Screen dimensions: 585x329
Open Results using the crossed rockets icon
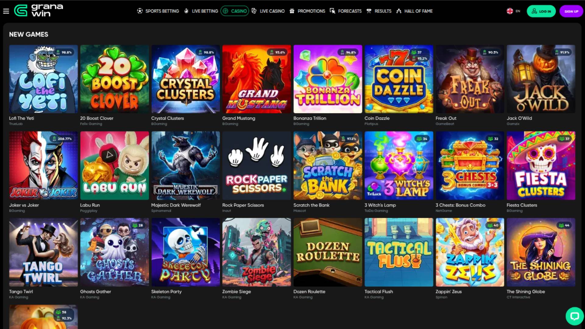pyautogui.click(x=368, y=11)
